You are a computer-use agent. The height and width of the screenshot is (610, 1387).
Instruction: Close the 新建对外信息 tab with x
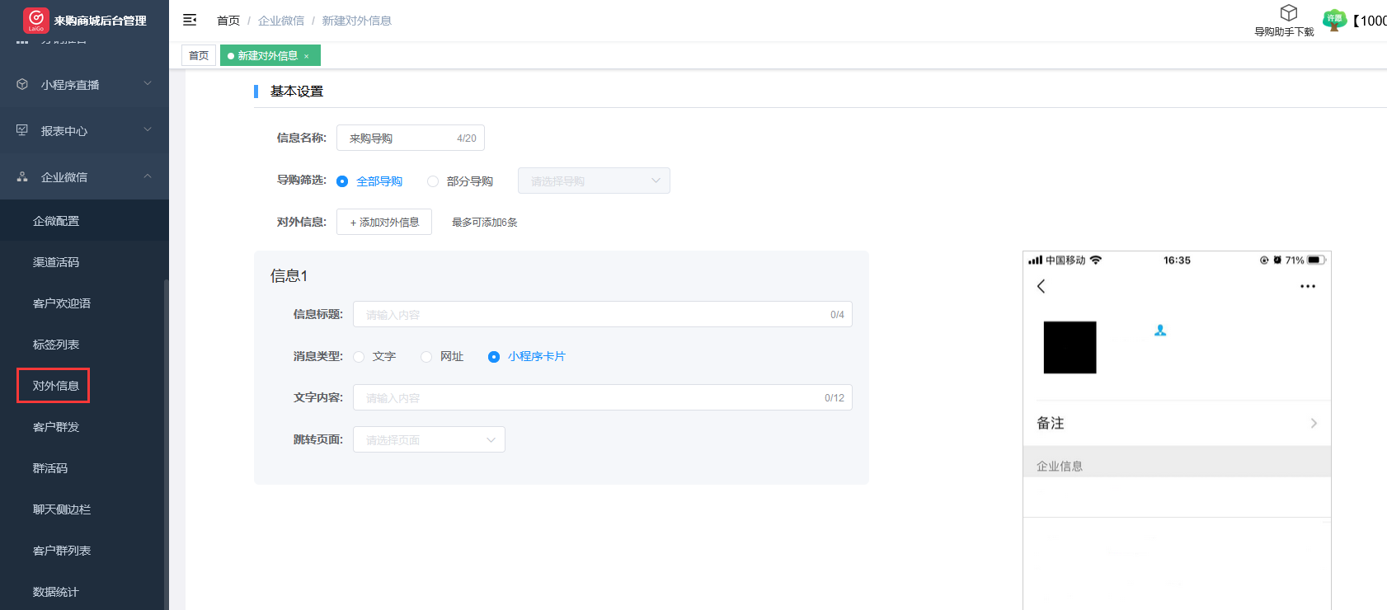pos(307,56)
